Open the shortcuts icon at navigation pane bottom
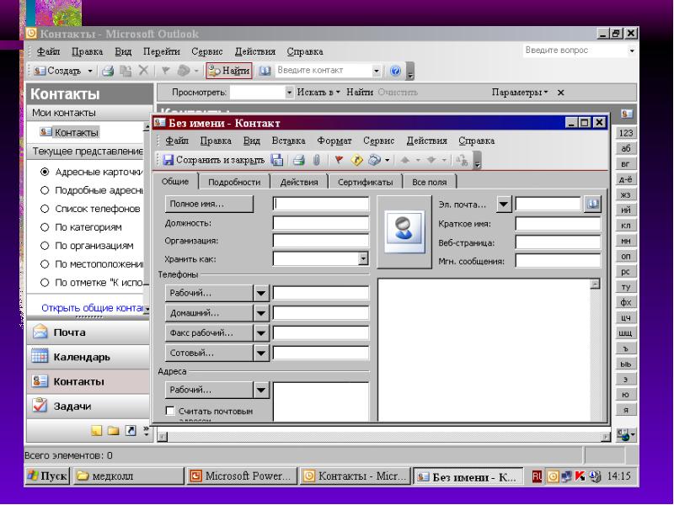Screen dimensions: 674x505 point(131,430)
